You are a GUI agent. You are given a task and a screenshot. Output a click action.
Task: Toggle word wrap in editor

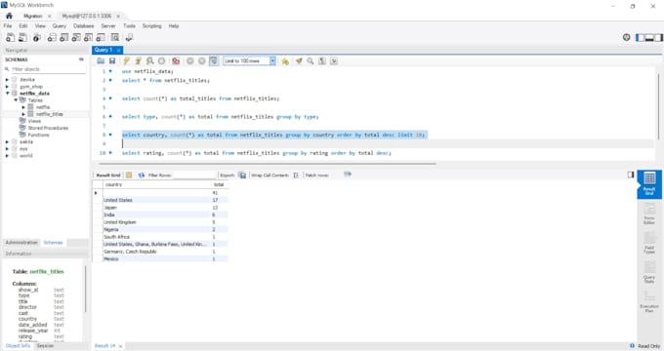coord(334,60)
